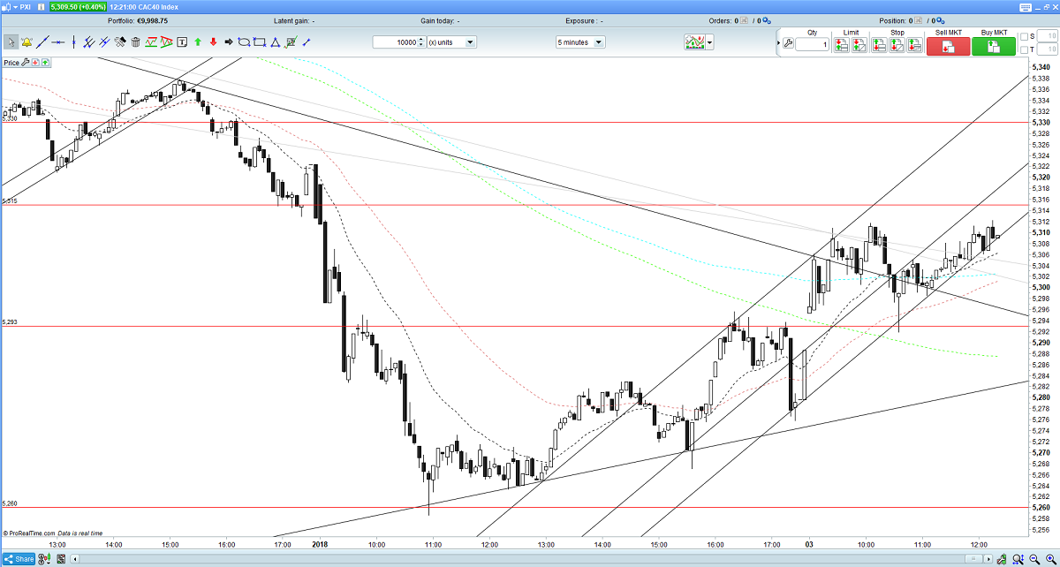The width and height of the screenshot is (1060, 567).
Task: Click the S value input field
Action: point(1047,37)
